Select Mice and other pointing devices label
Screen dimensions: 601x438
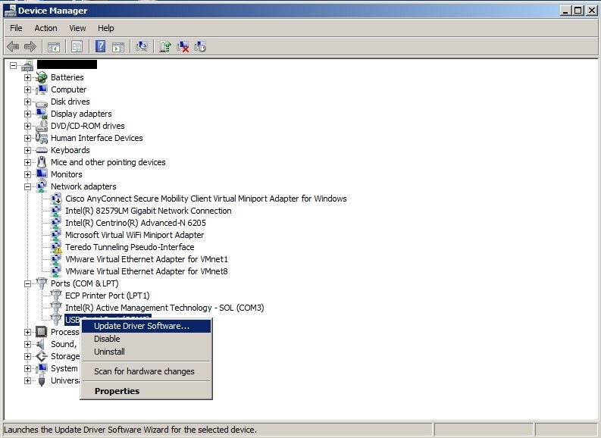(108, 162)
